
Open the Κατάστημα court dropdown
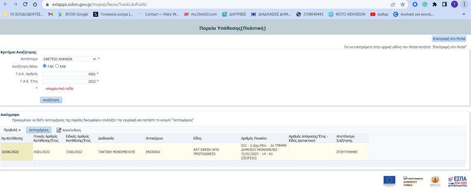70,59
